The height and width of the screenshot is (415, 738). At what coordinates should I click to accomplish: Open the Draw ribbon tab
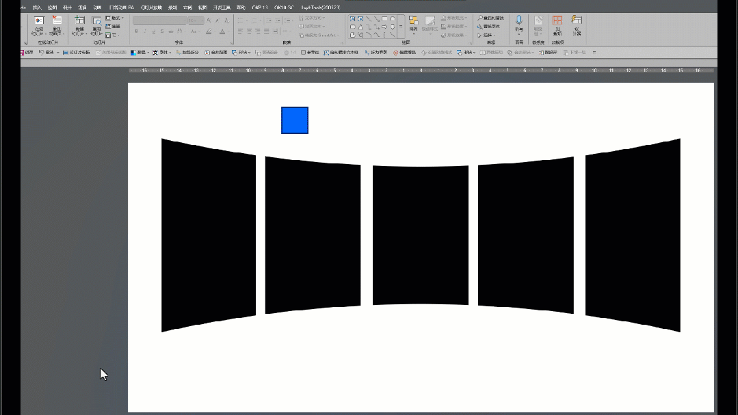click(52, 8)
